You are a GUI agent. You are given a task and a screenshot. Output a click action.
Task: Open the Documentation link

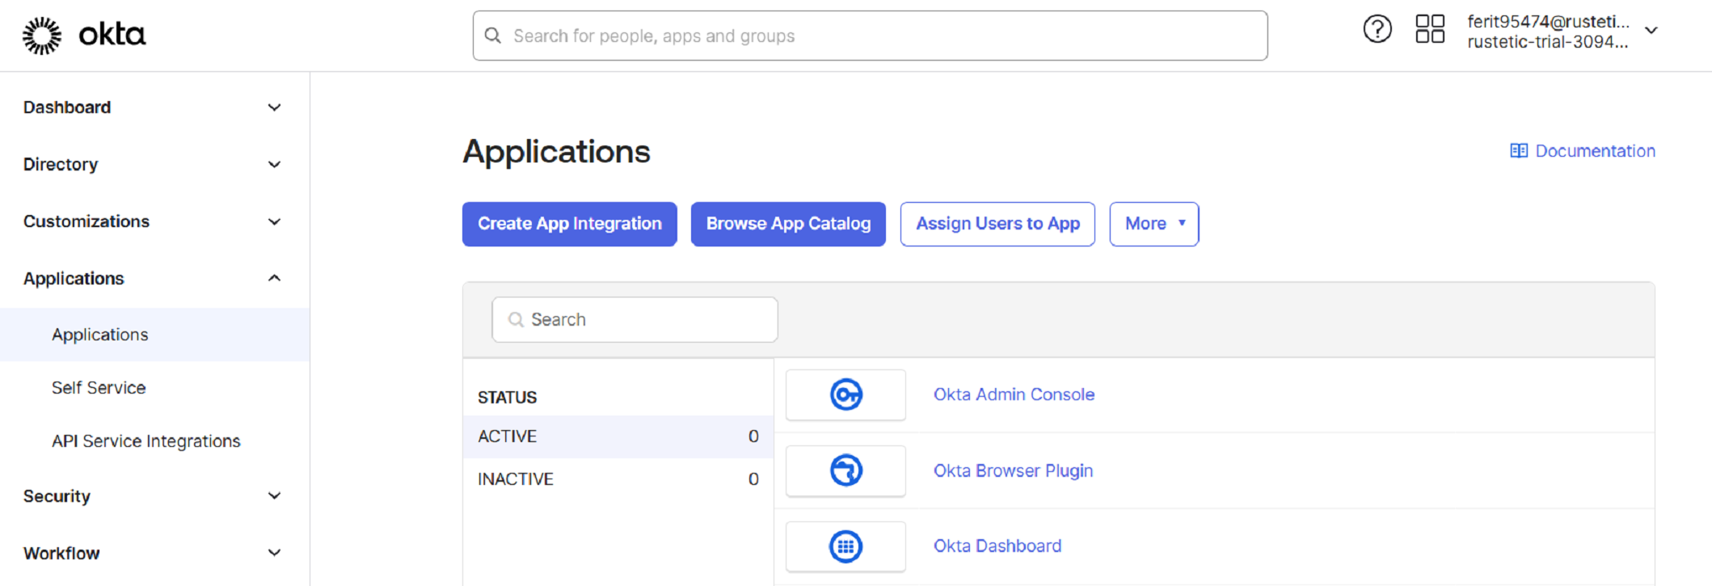point(1595,151)
